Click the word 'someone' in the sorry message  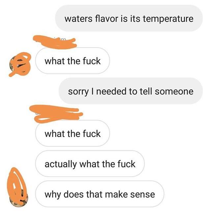tap(174, 91)
